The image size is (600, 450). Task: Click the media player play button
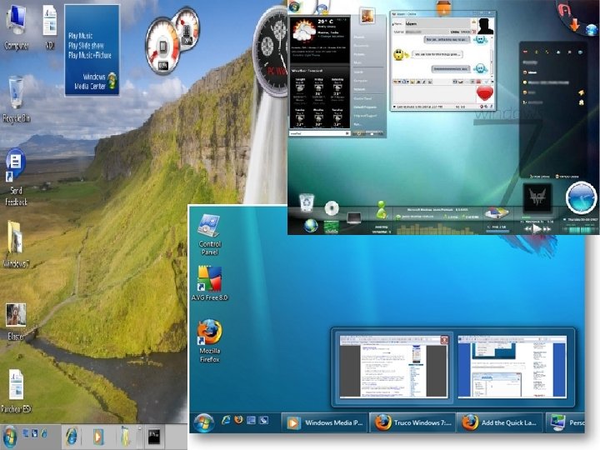tap(537, 229)
